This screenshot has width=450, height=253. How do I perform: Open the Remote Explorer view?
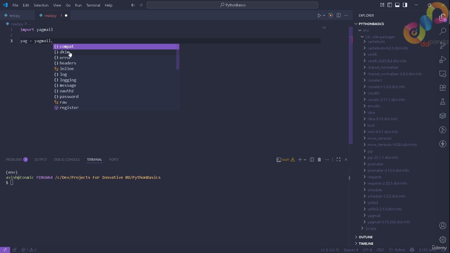443,74
